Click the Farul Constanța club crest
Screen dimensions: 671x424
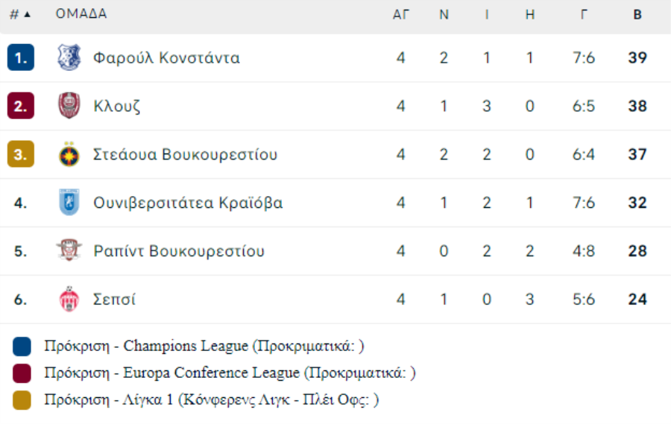(x=69, y=57)
